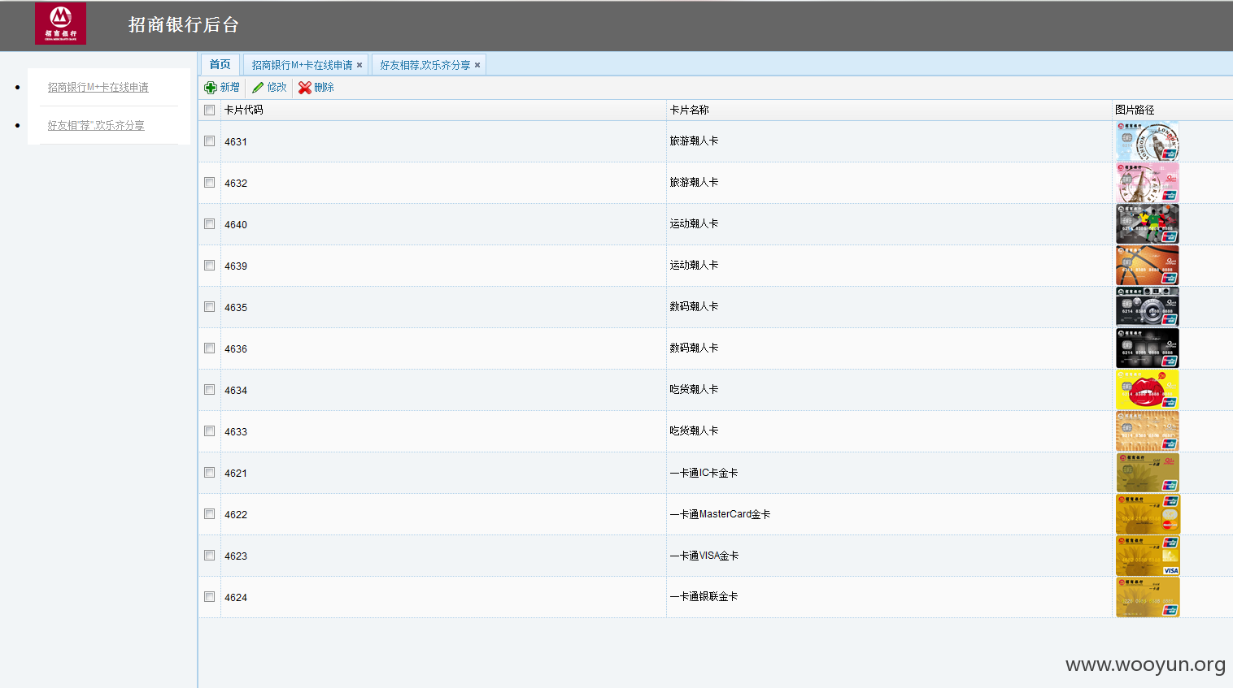Screen dimensions: 1233x688
Task: Check the box for card 4631
Action: [x=210, y=141]
